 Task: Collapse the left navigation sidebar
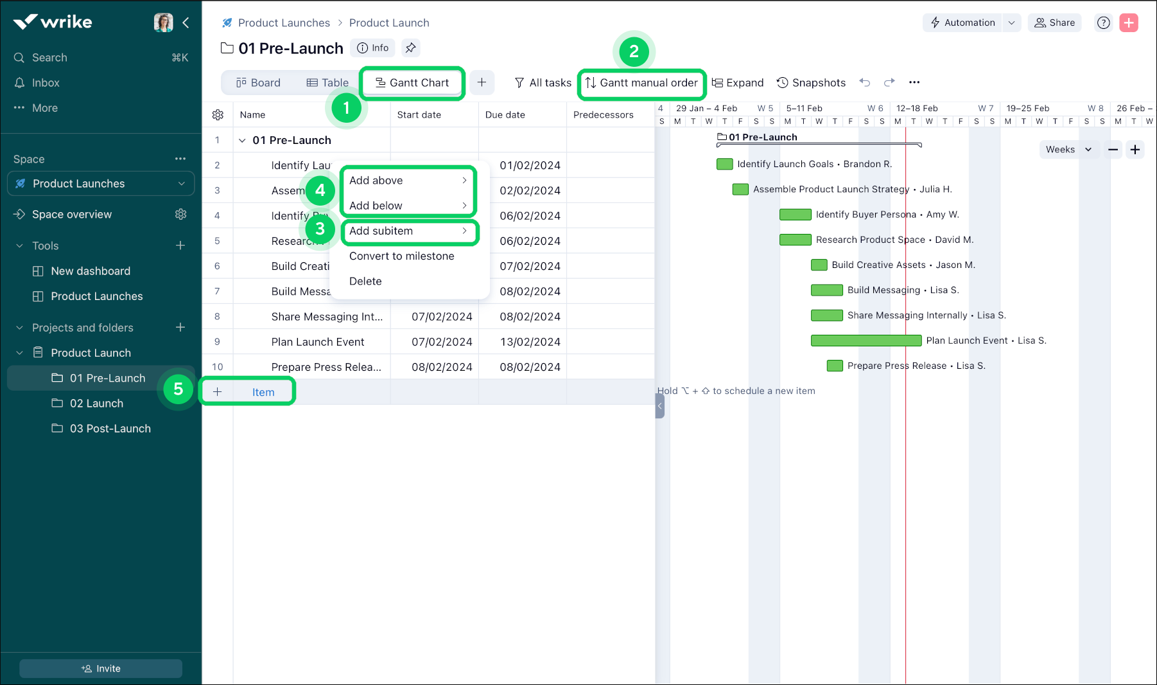[186, 22]
